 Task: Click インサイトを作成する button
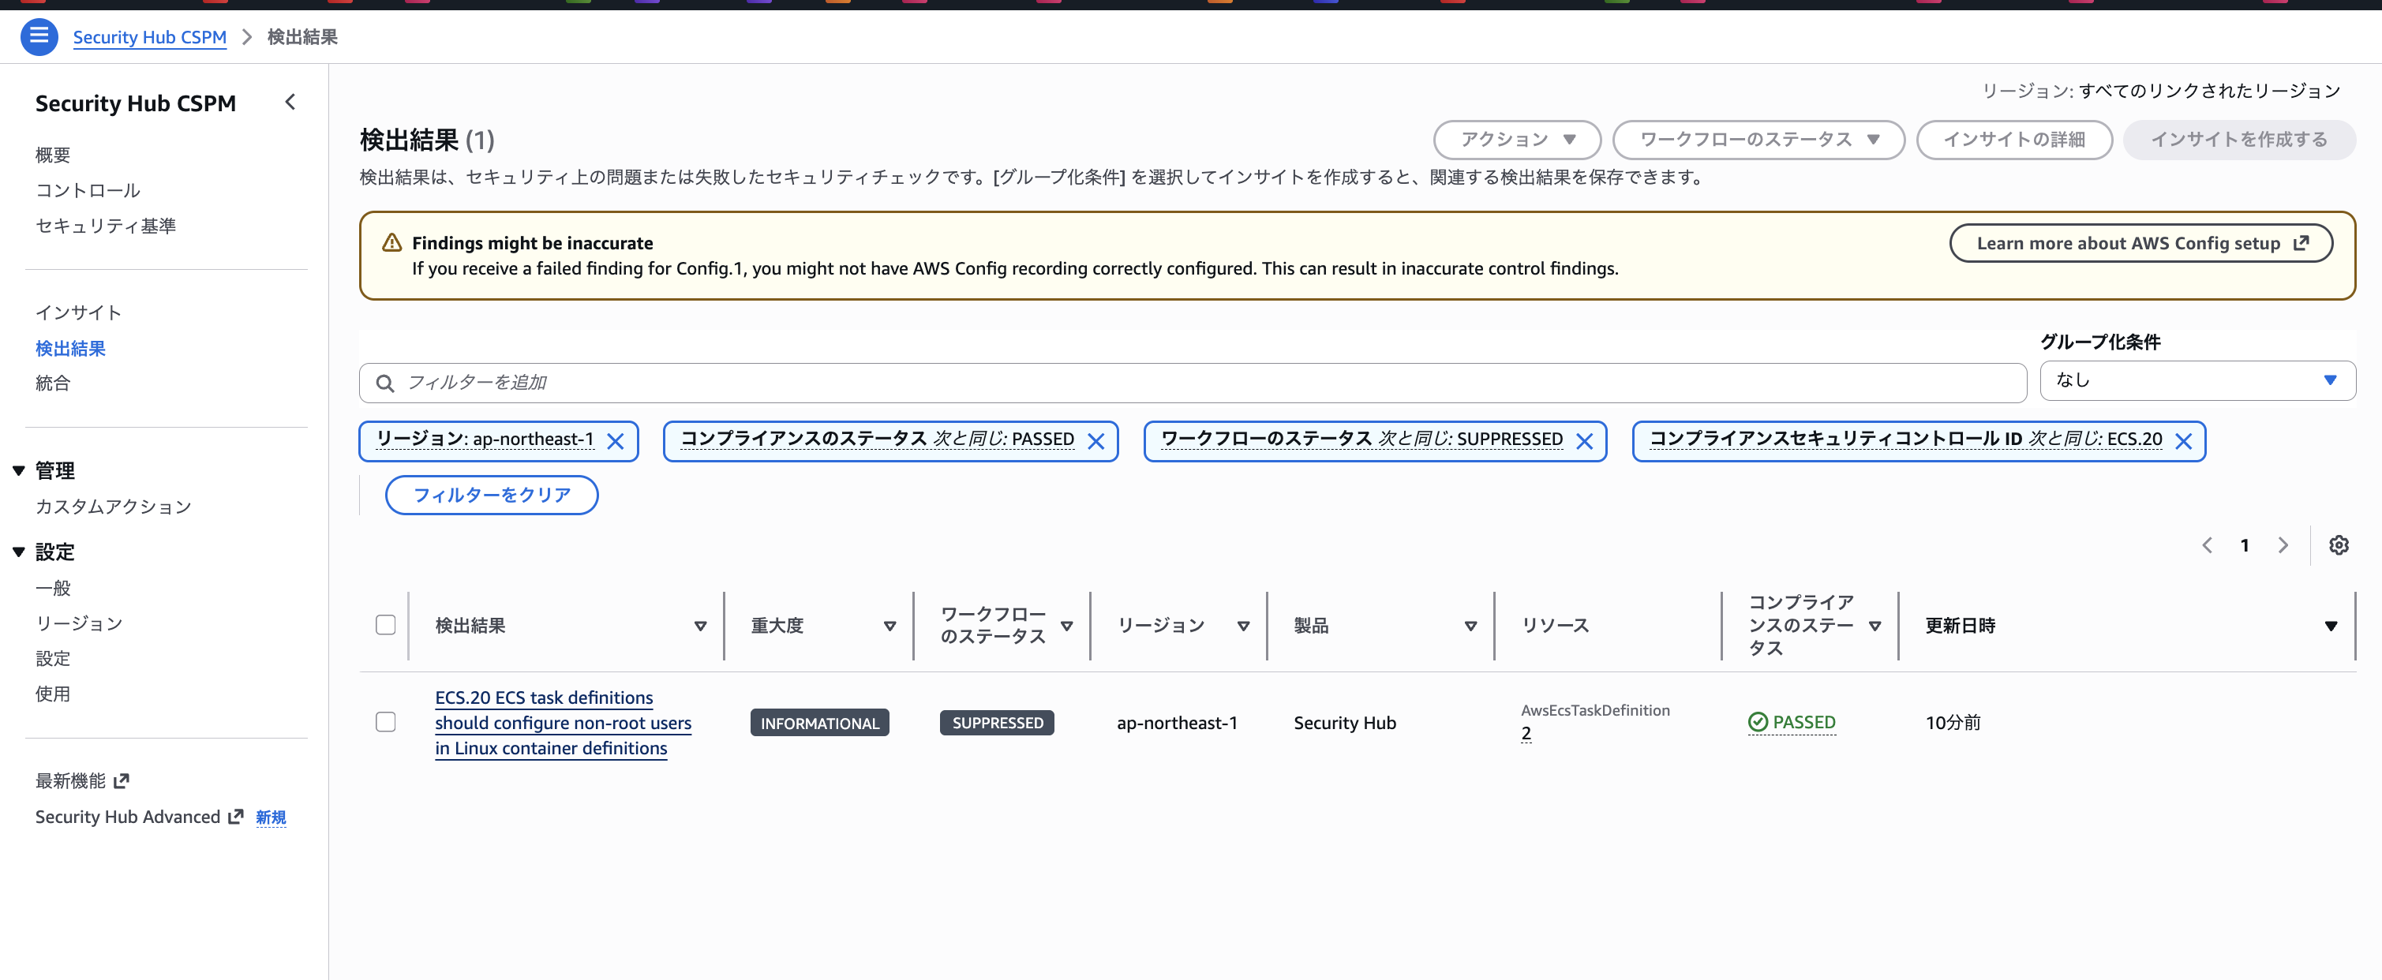coord(2238,140)
